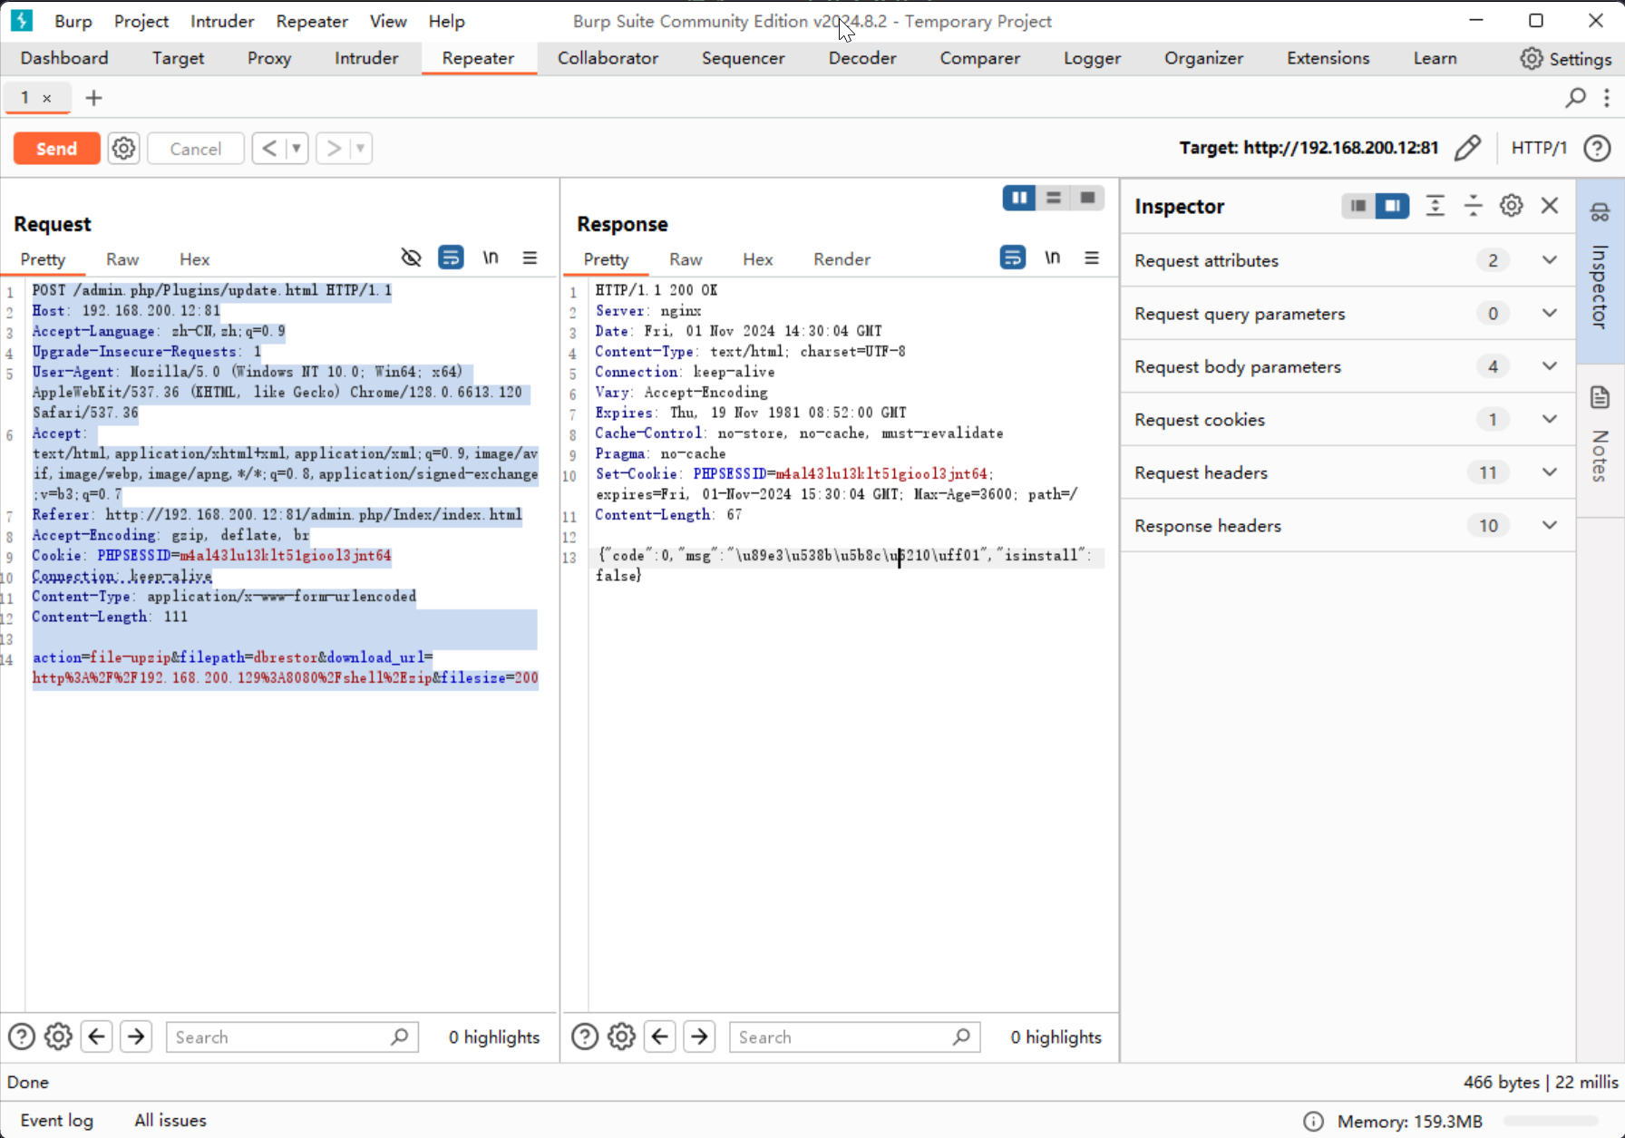Go forward in request history

point(334,148)
